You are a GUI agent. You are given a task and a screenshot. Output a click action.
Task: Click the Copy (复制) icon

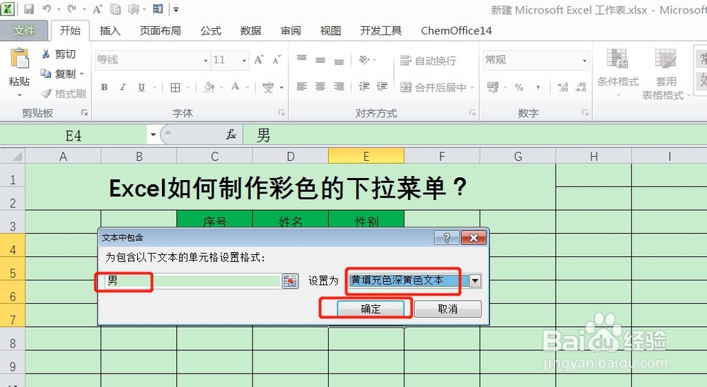45,73
